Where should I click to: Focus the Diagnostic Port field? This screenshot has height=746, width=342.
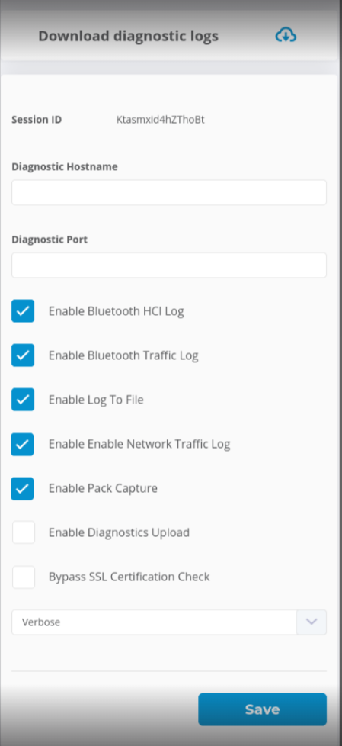coord(169,265)
